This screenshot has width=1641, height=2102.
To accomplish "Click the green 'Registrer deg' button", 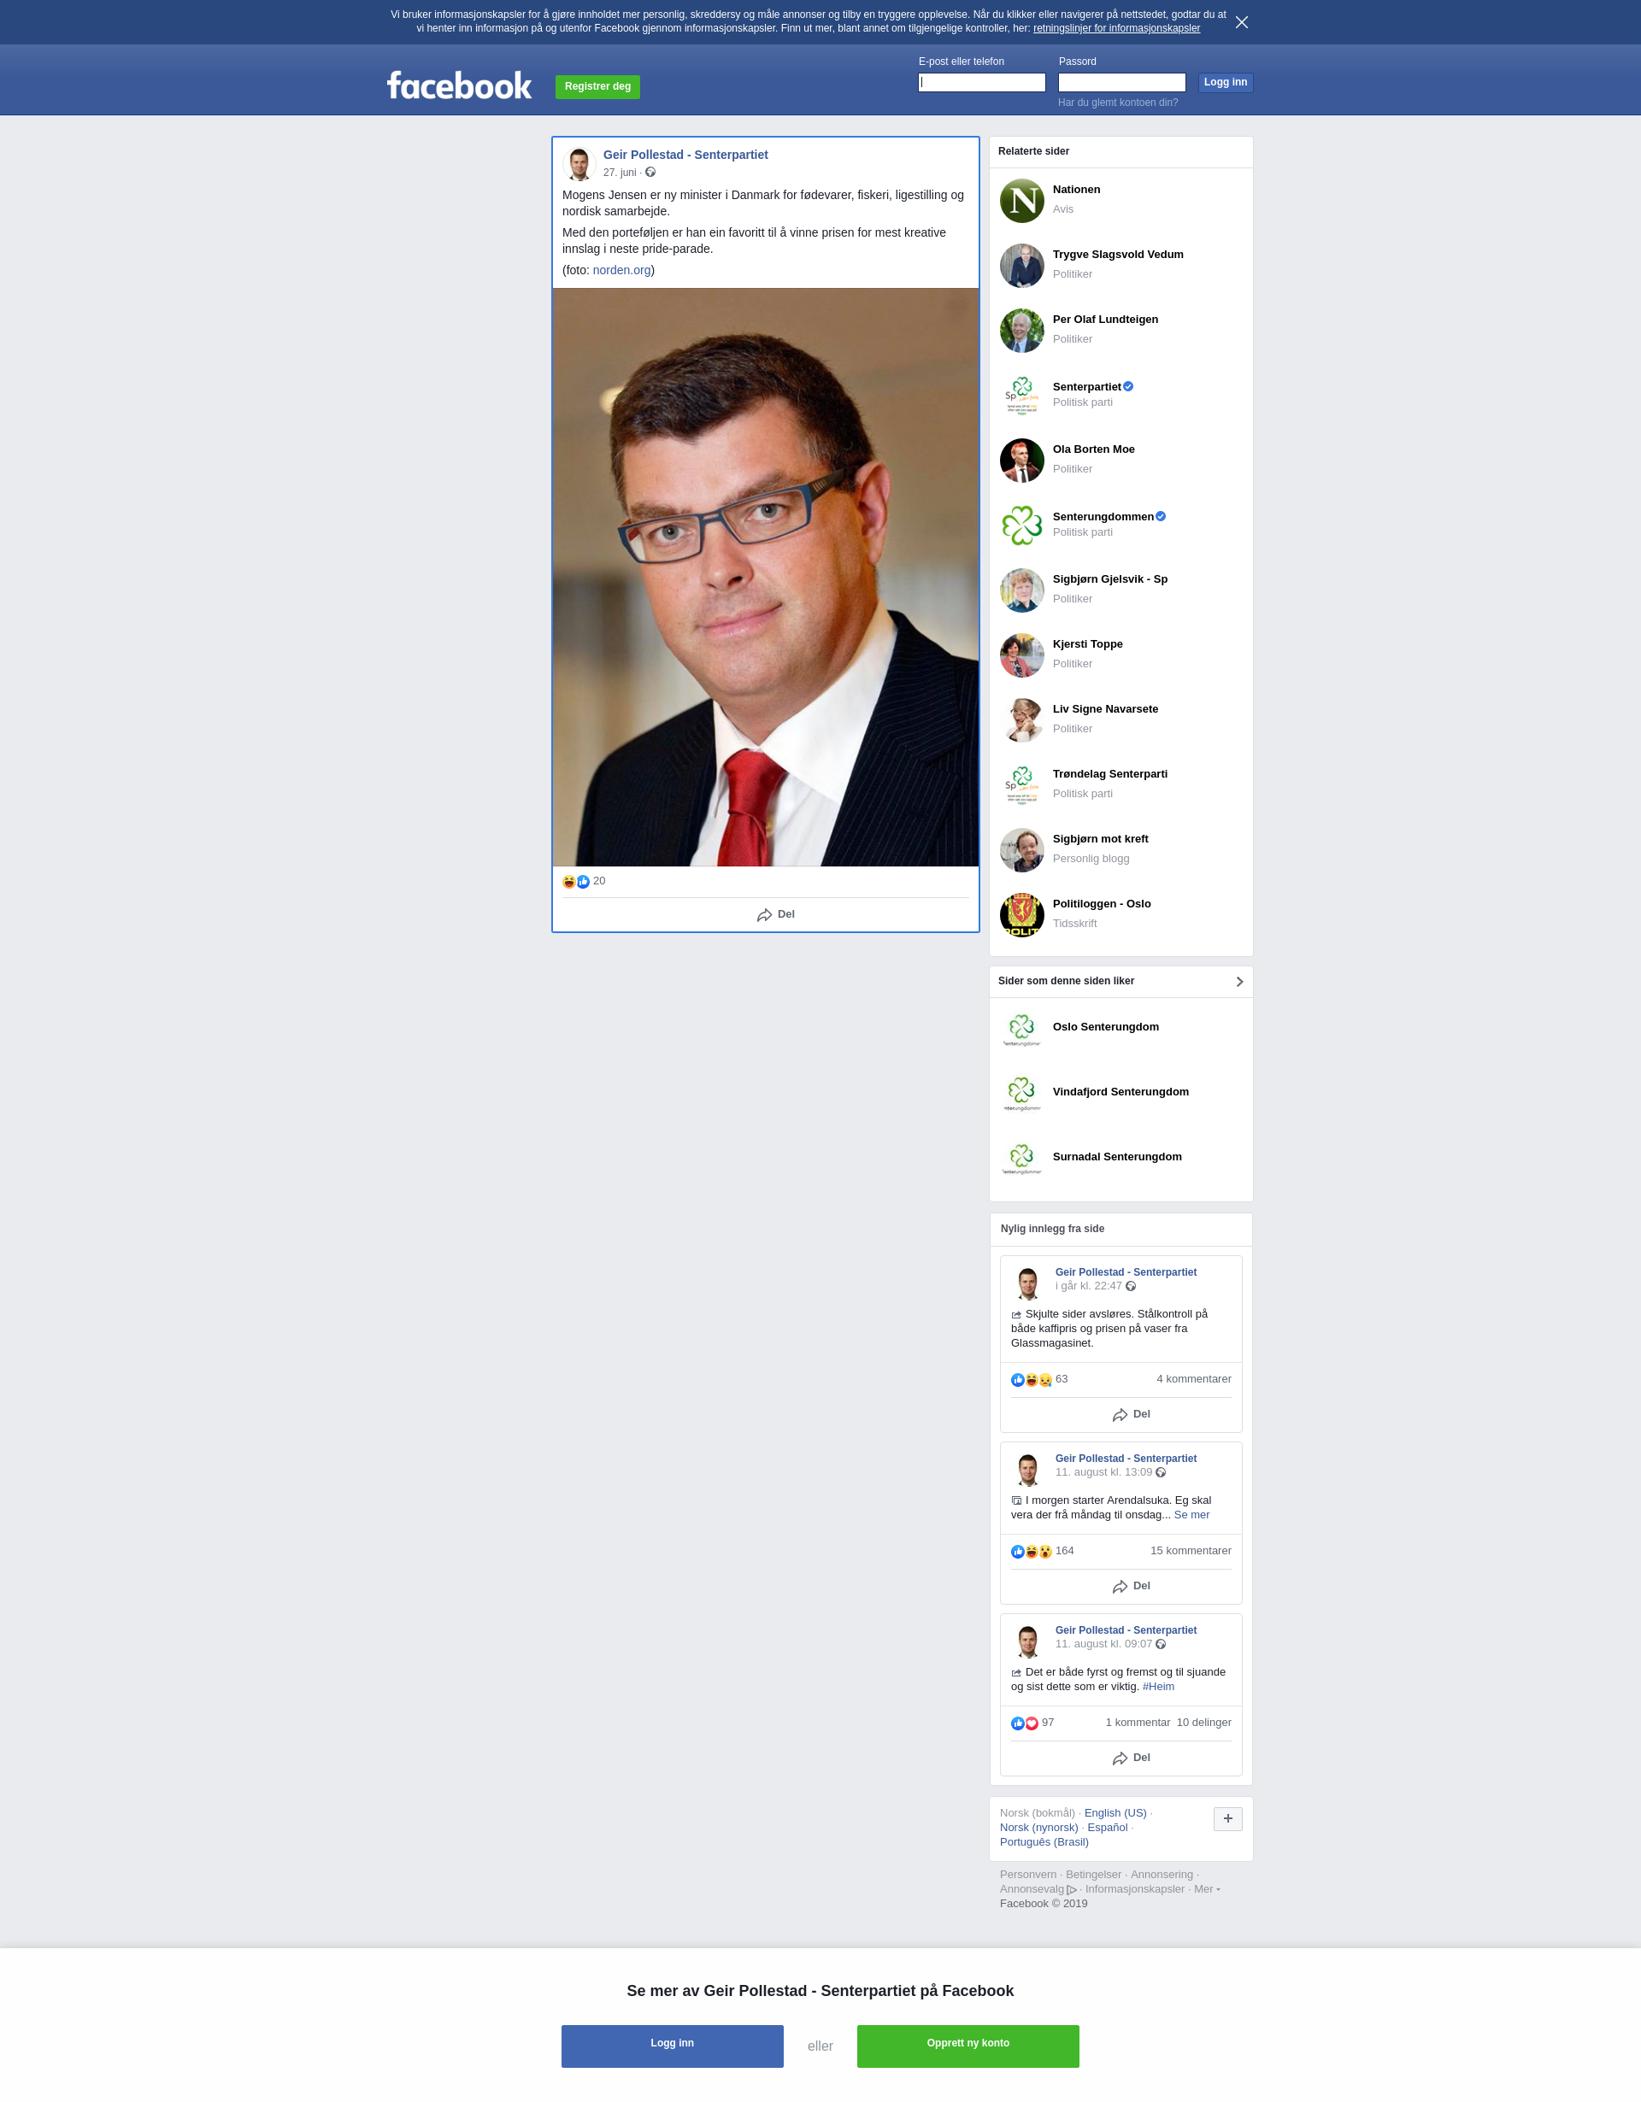I will (x=597, y=86).
